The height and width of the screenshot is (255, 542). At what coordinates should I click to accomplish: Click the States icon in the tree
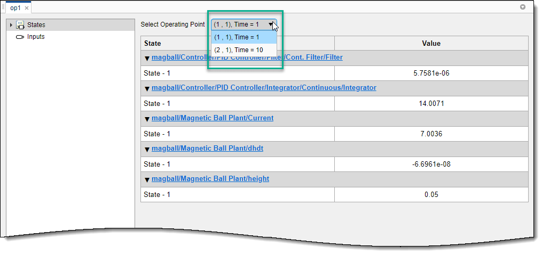[x=20, y=24]
